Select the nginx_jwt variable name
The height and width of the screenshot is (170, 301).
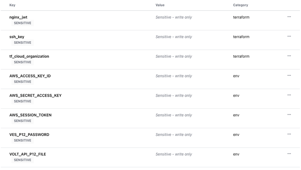pos(18,17)
